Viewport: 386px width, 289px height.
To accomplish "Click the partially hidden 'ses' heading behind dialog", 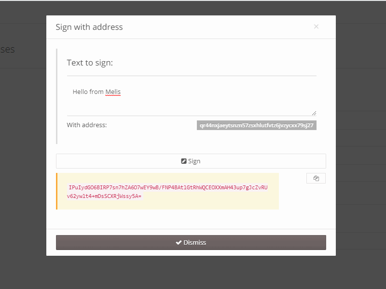I will [x=7, y=50].
